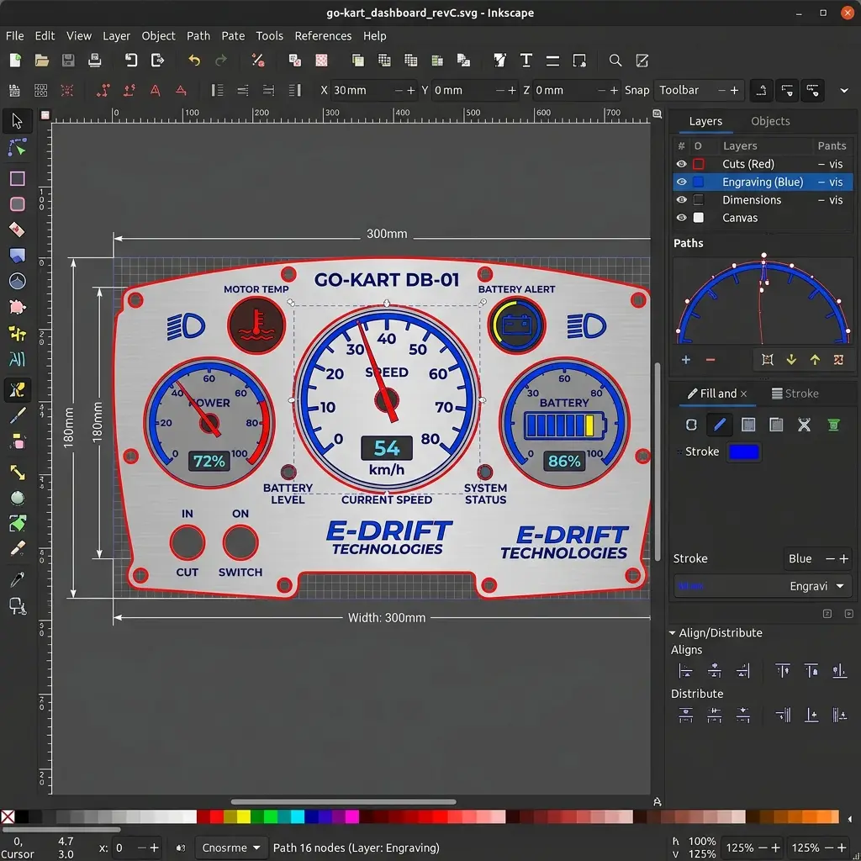The image size is (861, 861).
Task: Open the Layer menu
Action: [116, 35]
